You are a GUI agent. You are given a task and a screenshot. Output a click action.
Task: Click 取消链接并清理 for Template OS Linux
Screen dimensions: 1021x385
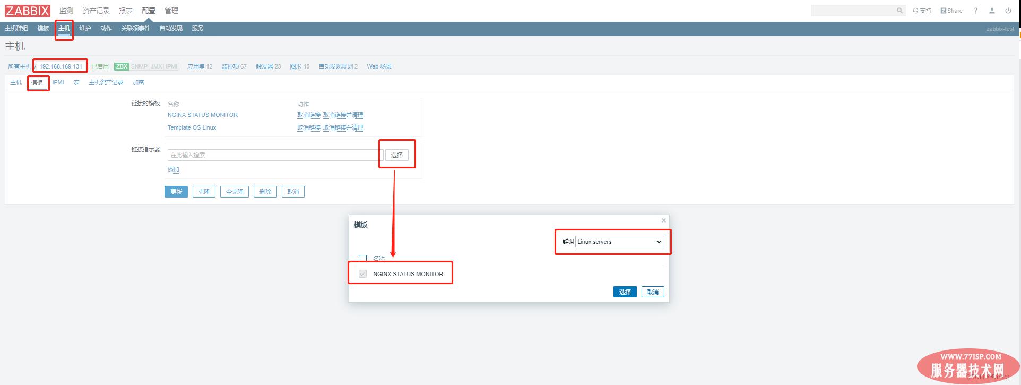click(343, 127)
